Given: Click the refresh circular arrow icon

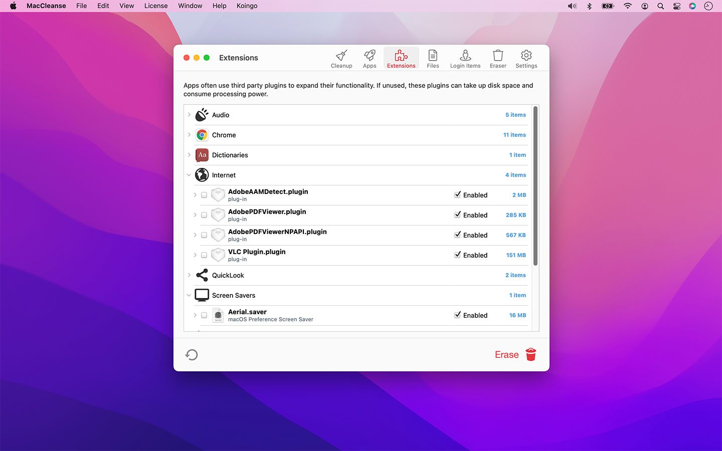Looking at the screenshot, I should pos(192,355).
